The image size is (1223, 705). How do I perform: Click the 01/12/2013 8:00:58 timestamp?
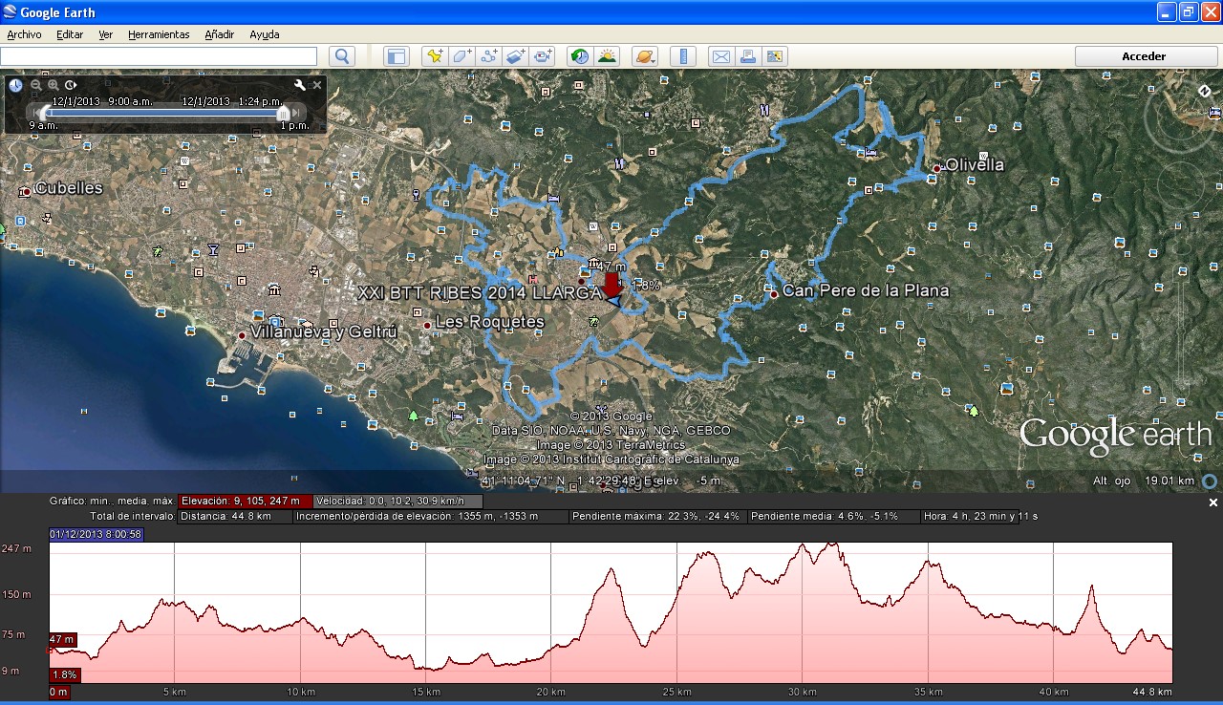[96, 534]
